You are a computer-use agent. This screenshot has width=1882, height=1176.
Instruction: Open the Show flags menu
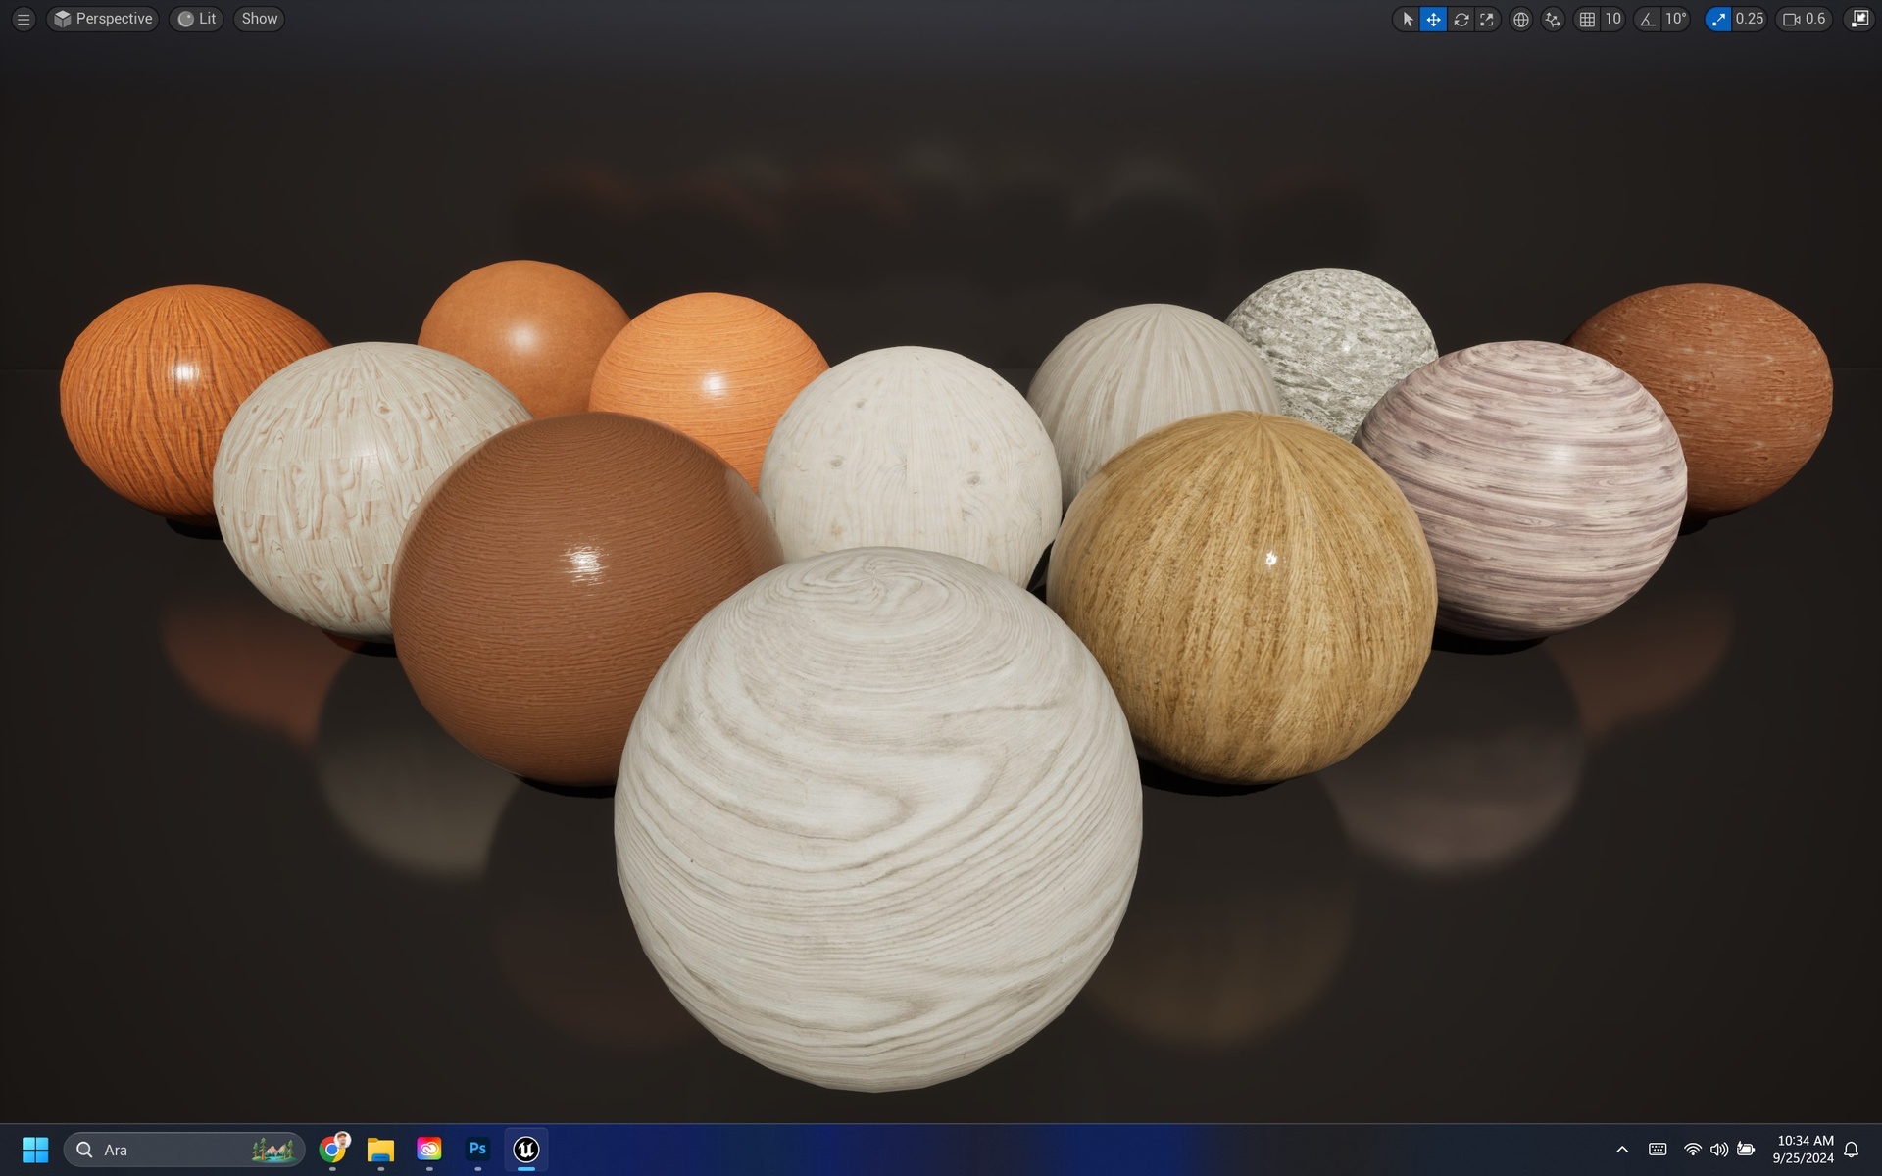tap(260, 19)
